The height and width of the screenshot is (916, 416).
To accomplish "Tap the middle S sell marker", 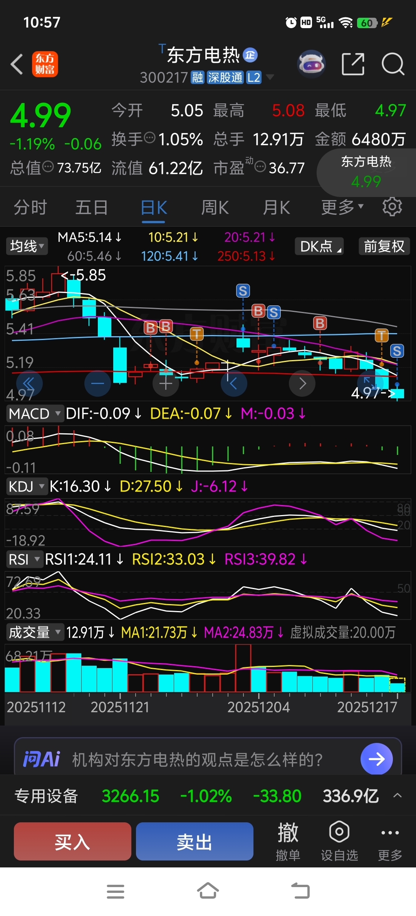I will (274, 312).
